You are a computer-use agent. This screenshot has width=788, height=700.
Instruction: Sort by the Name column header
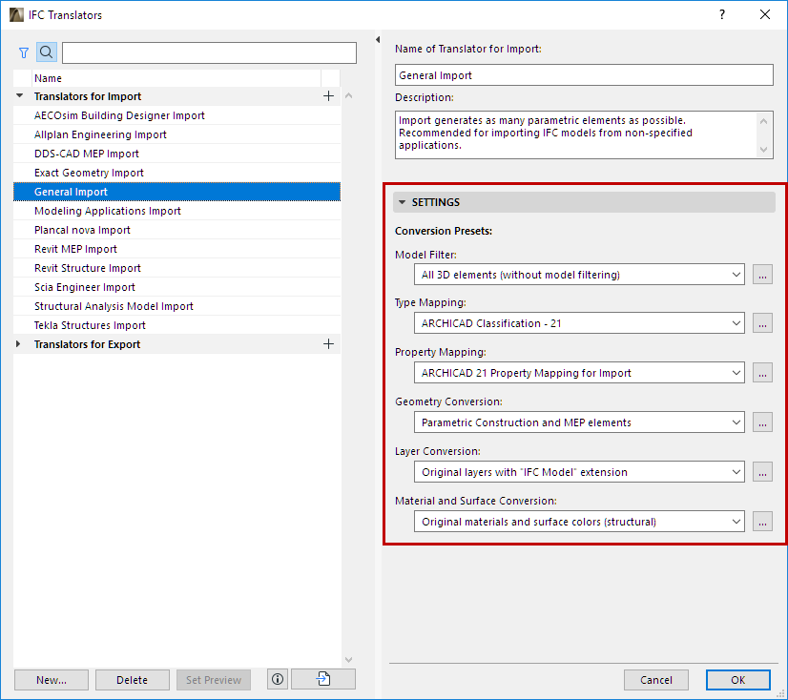point(176,78)
